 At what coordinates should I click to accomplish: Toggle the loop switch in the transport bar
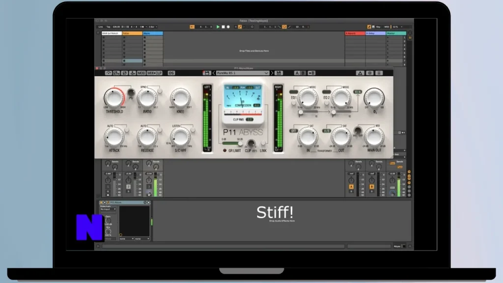point(284,27)
